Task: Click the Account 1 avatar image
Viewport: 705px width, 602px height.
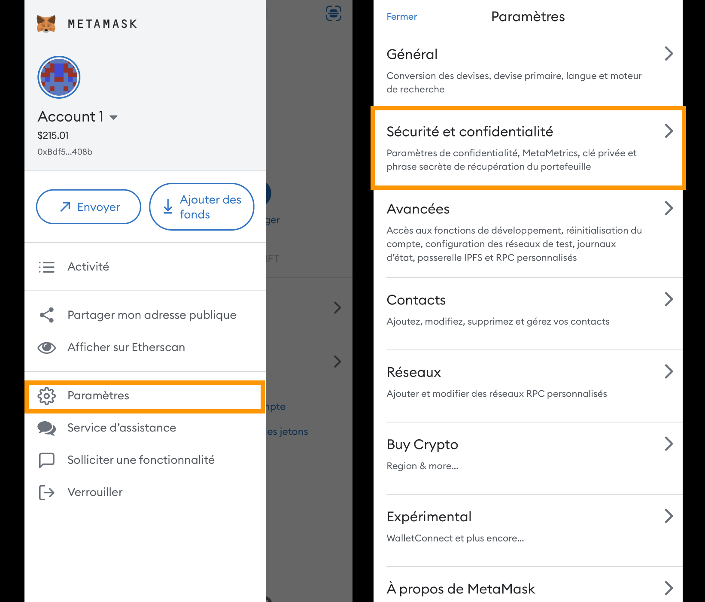Action: (x=58, y=77)
